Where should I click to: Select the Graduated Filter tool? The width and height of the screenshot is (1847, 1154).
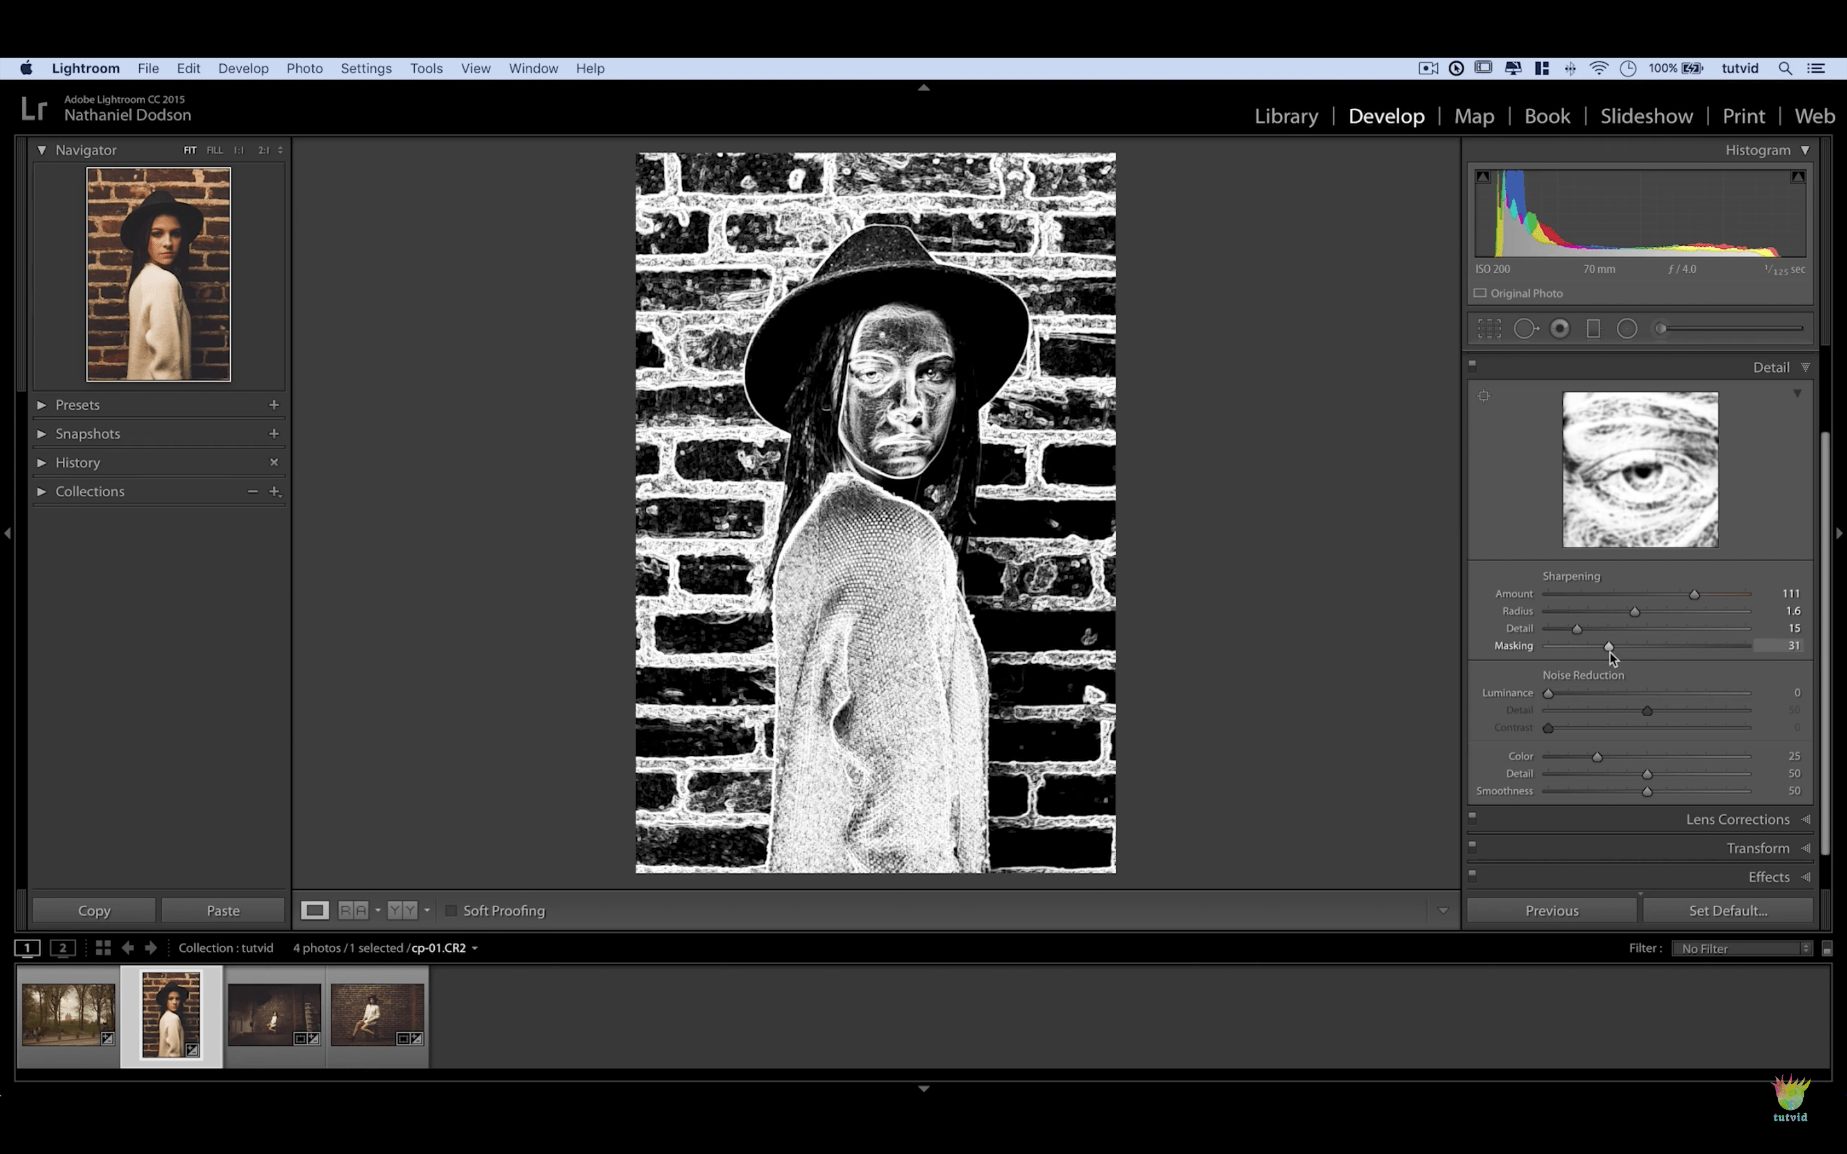1594,329
